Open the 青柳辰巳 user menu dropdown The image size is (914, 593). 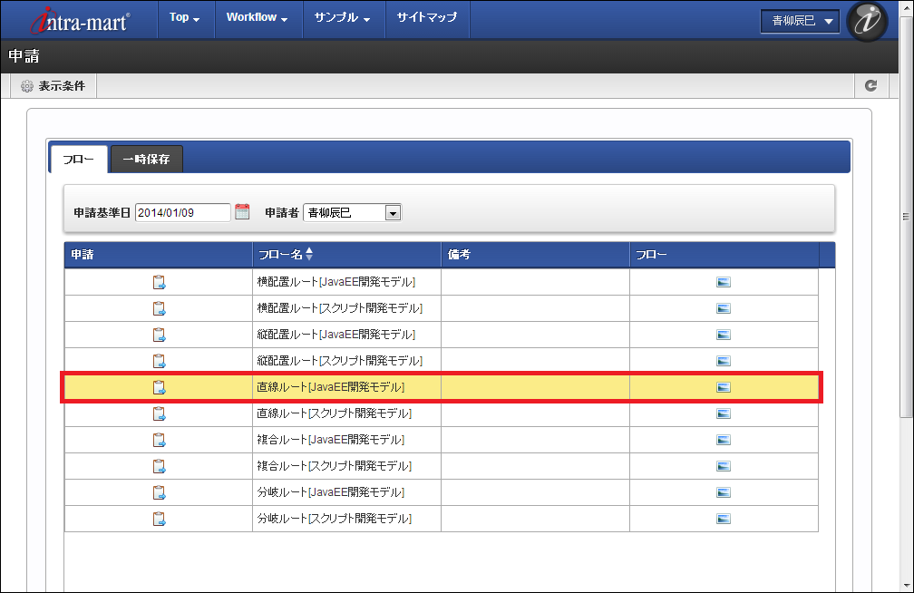coord(800,23)
